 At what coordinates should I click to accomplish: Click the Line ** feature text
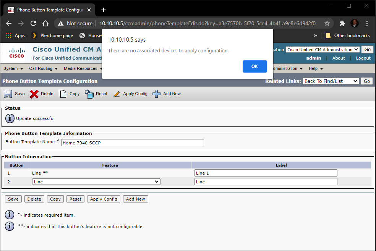(40, 173)
